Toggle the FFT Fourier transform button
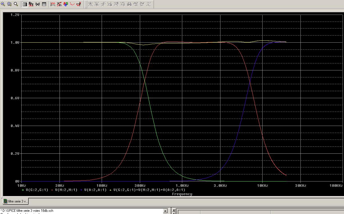344x214 pixels. coord(31,4)
